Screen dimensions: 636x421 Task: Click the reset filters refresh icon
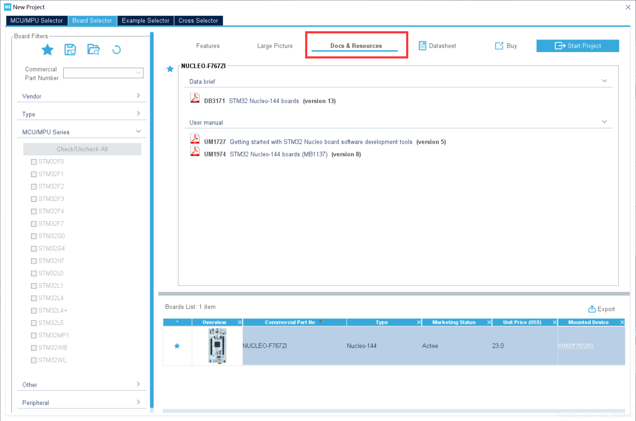click(116, 50)
